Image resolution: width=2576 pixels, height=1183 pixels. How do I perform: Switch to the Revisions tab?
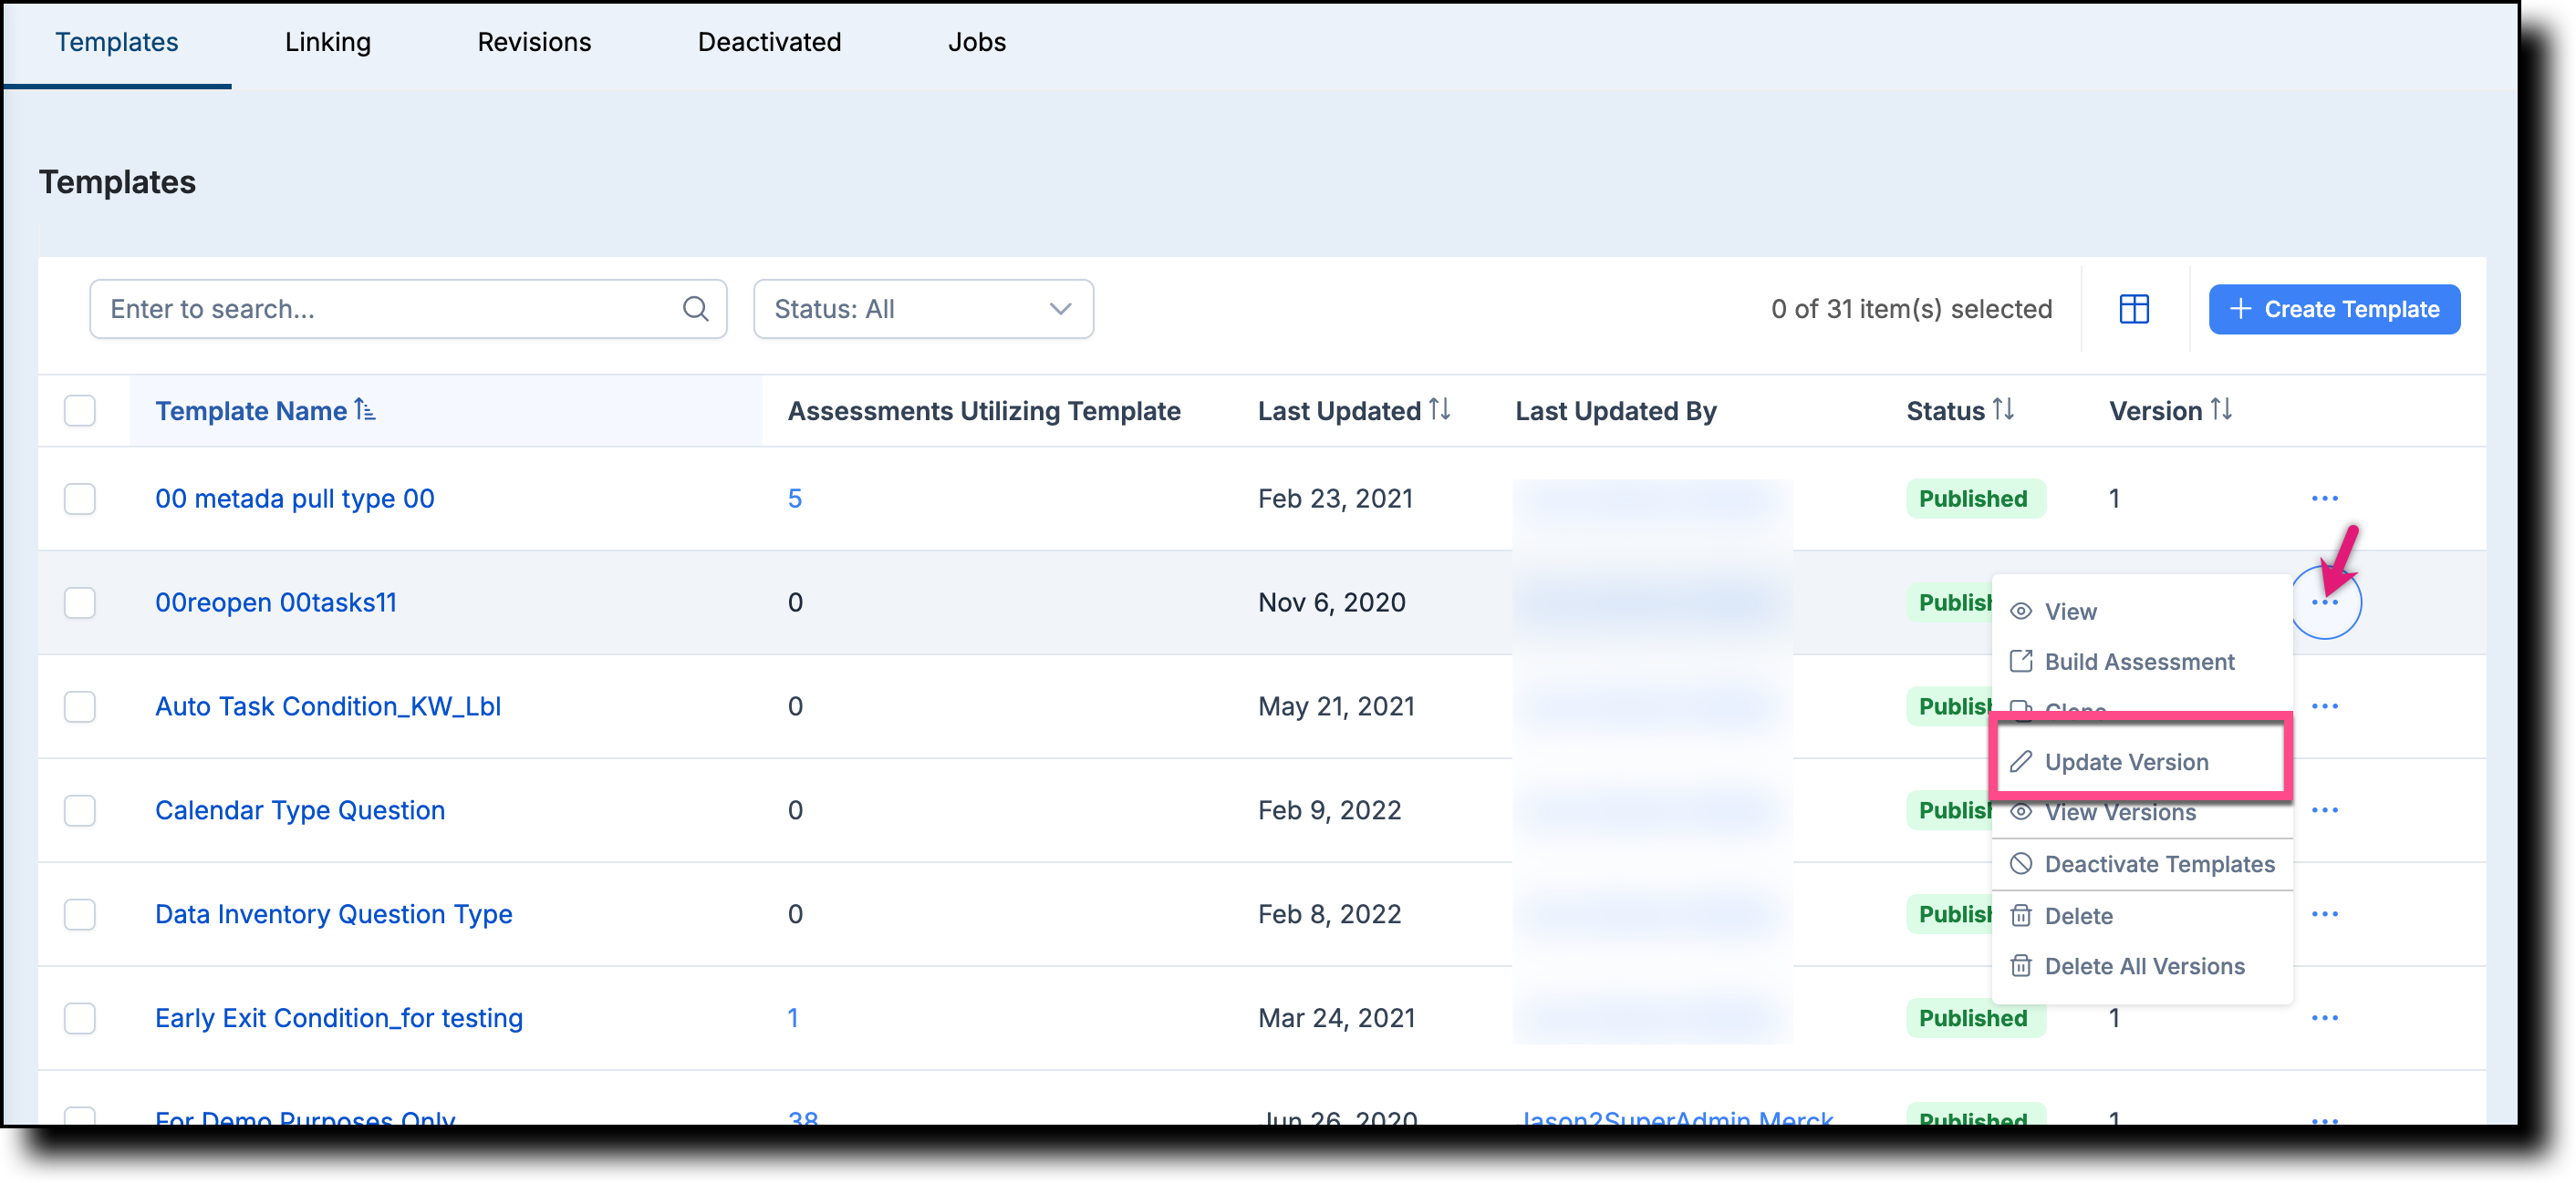[534, 42]
